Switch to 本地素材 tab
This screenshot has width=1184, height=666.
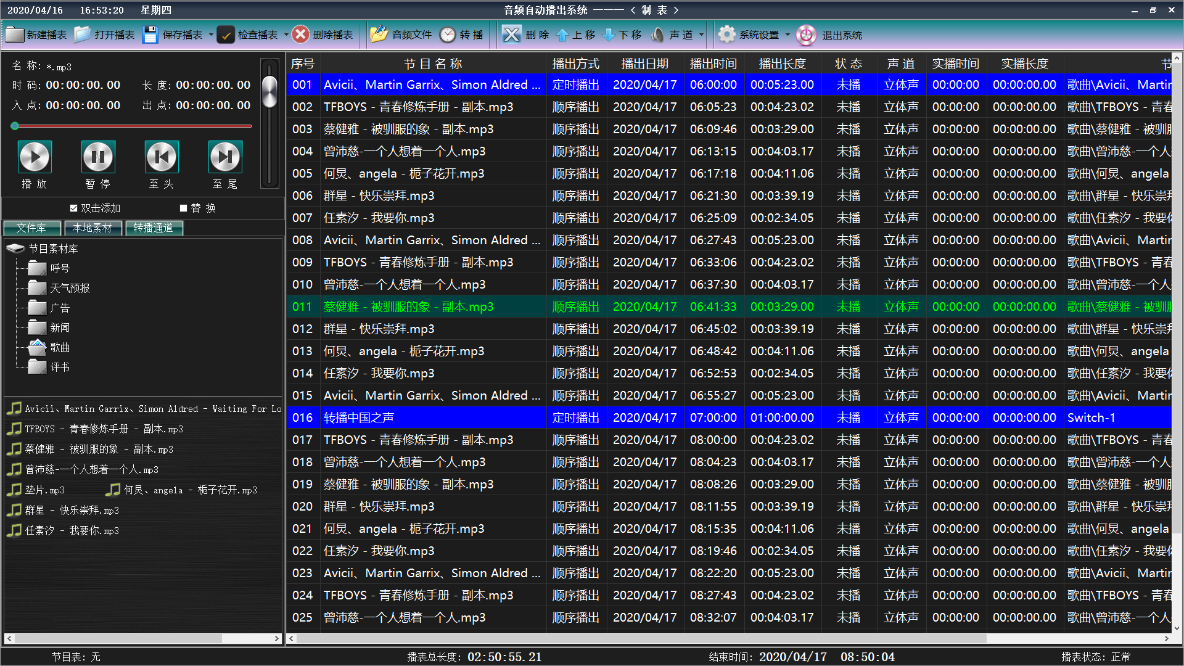[x=92, y=228]
